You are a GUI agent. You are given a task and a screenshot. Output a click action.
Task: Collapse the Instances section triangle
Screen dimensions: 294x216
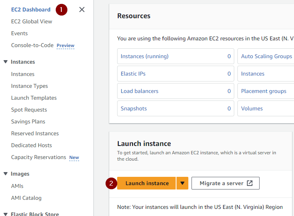click(x=6, y=62)
